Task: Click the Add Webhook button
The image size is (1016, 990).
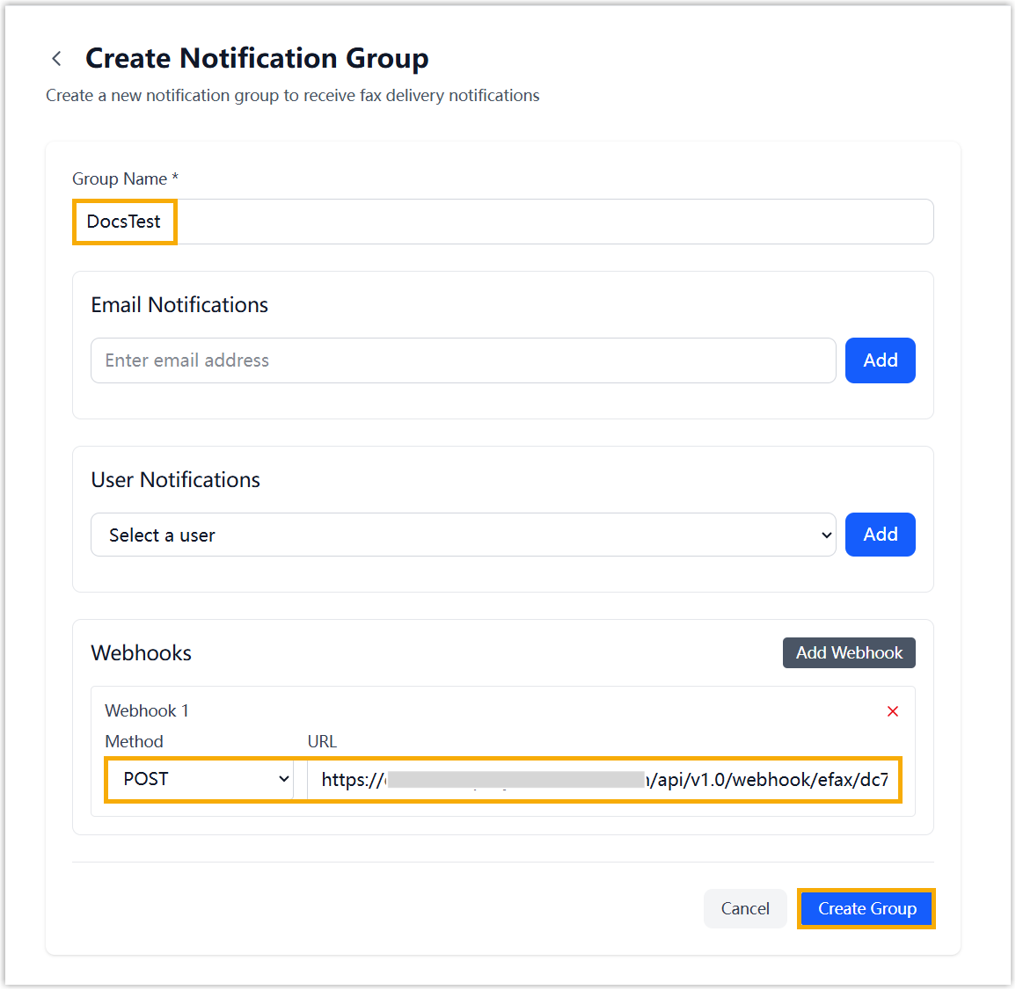Action: (x=849, y=652)
